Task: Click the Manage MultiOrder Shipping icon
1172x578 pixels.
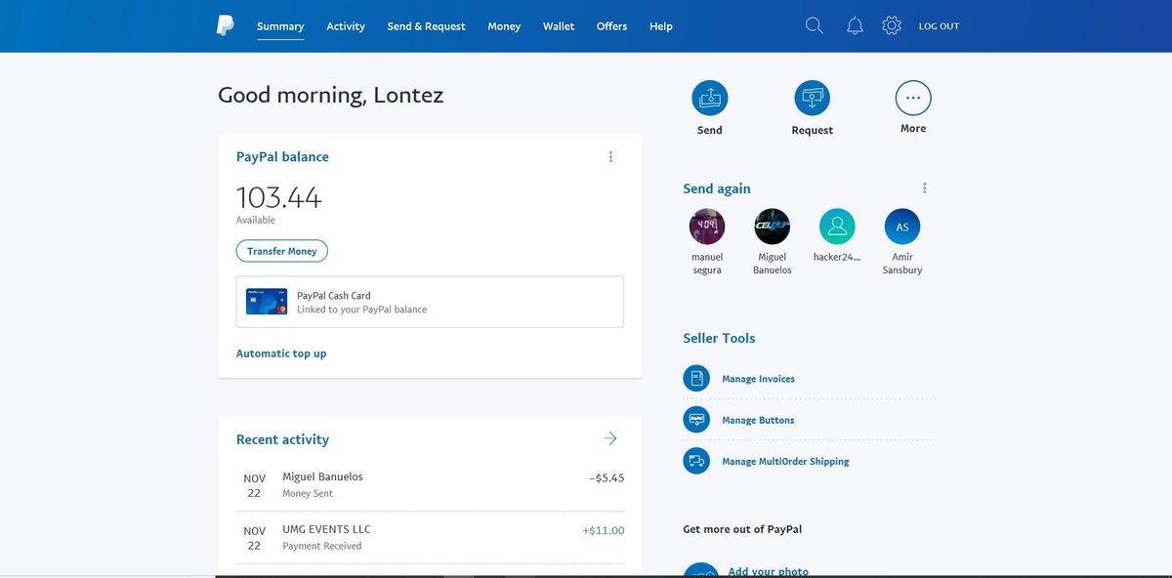Action: click(696, 460)
